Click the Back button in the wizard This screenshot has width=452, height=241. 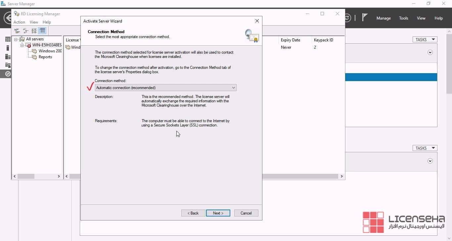[193, 213]
